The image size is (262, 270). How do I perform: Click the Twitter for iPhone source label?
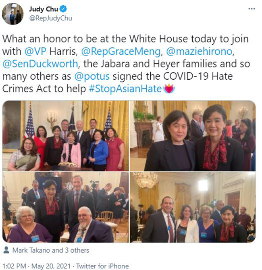[x=102, y=266]
